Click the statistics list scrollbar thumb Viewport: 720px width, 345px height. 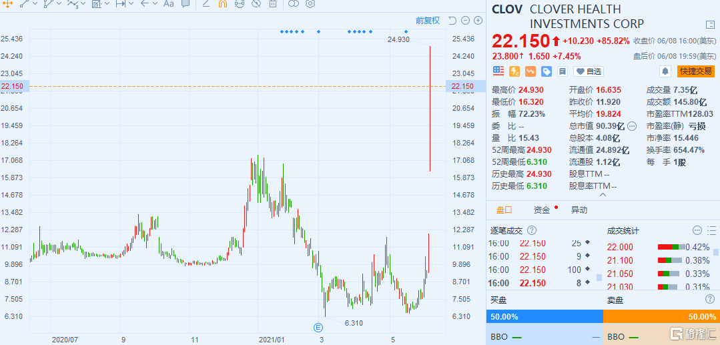pyautogui.click(x=715, y=252)
